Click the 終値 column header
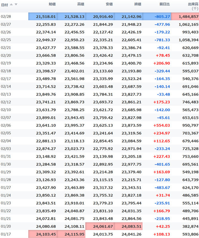 click(138, 4)
